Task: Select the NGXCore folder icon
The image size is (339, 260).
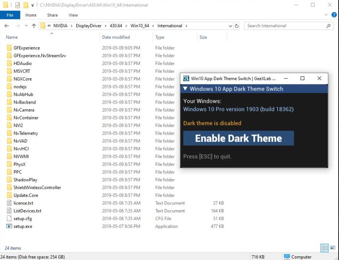Action: coord(9,79)
